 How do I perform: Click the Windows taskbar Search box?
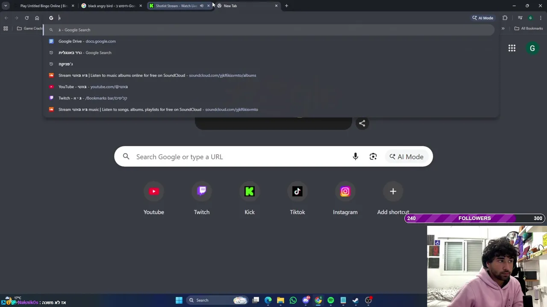tap(218, 300)
